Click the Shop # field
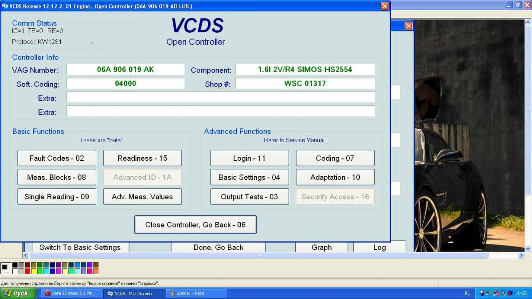The width and height of the screenshot is (532, 299). 305,83
